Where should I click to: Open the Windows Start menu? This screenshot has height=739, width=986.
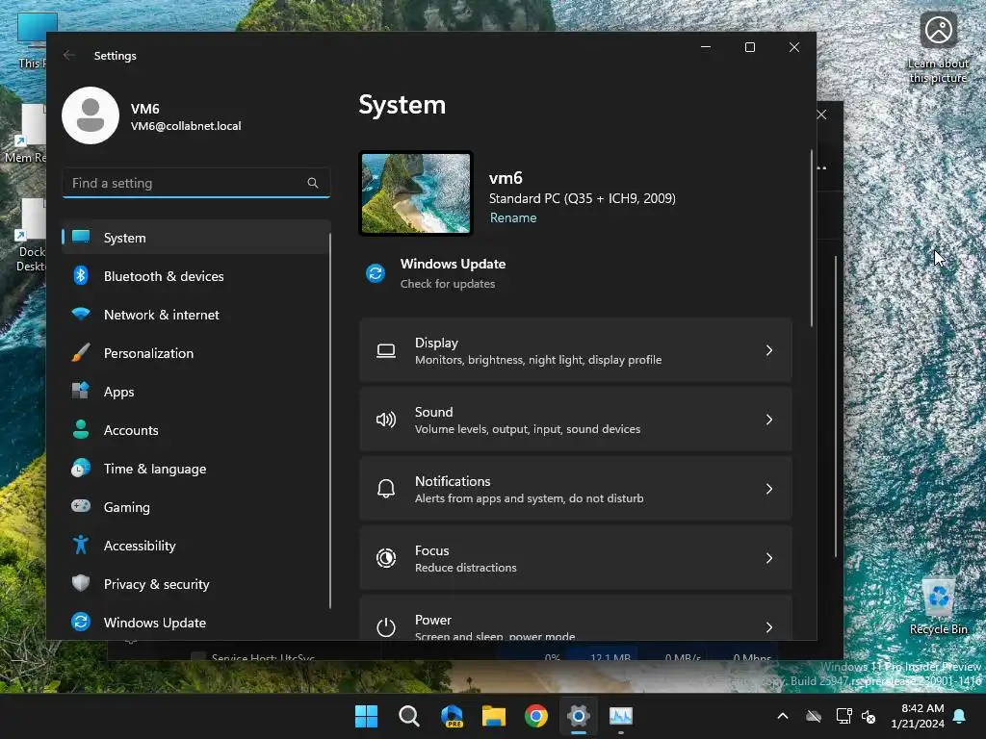366,716
